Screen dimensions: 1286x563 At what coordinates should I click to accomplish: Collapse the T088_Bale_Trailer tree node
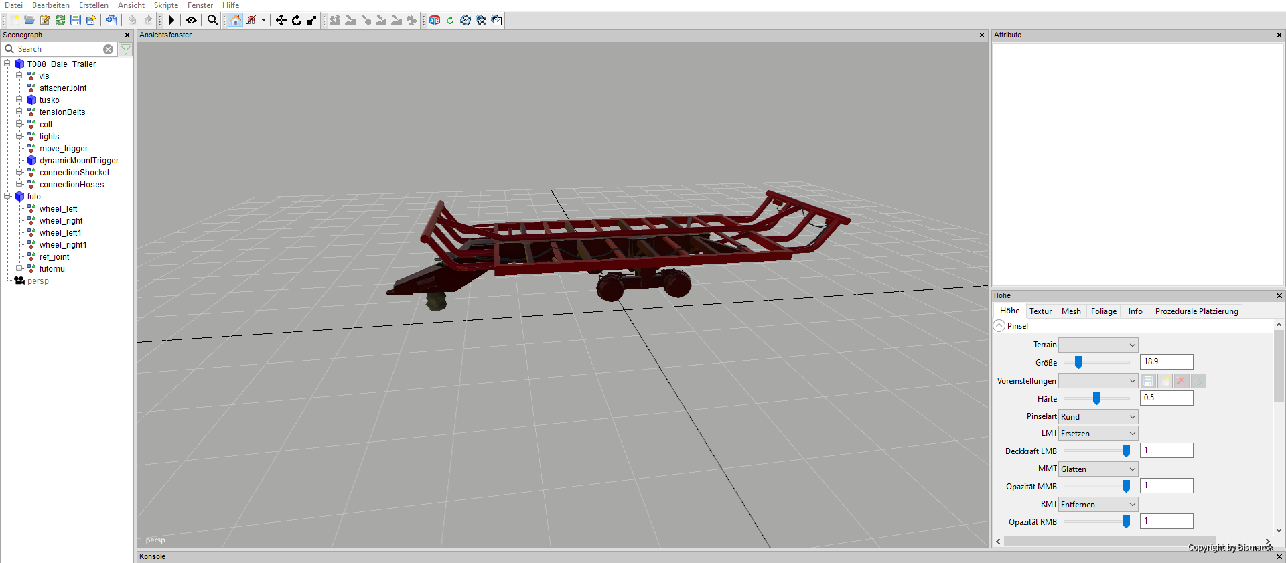click(7, 64)
